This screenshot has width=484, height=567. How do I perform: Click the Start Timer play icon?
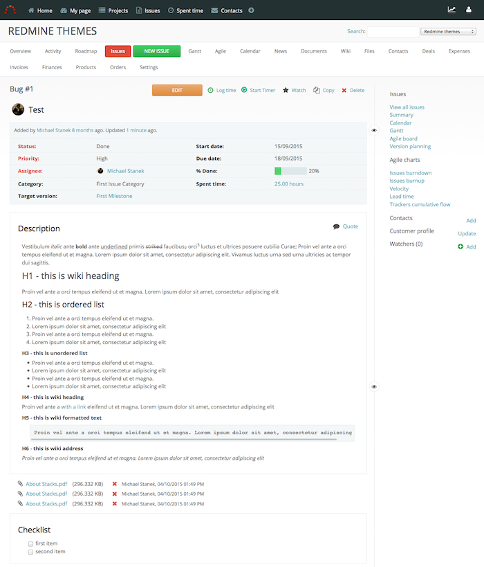click(244, 90)
